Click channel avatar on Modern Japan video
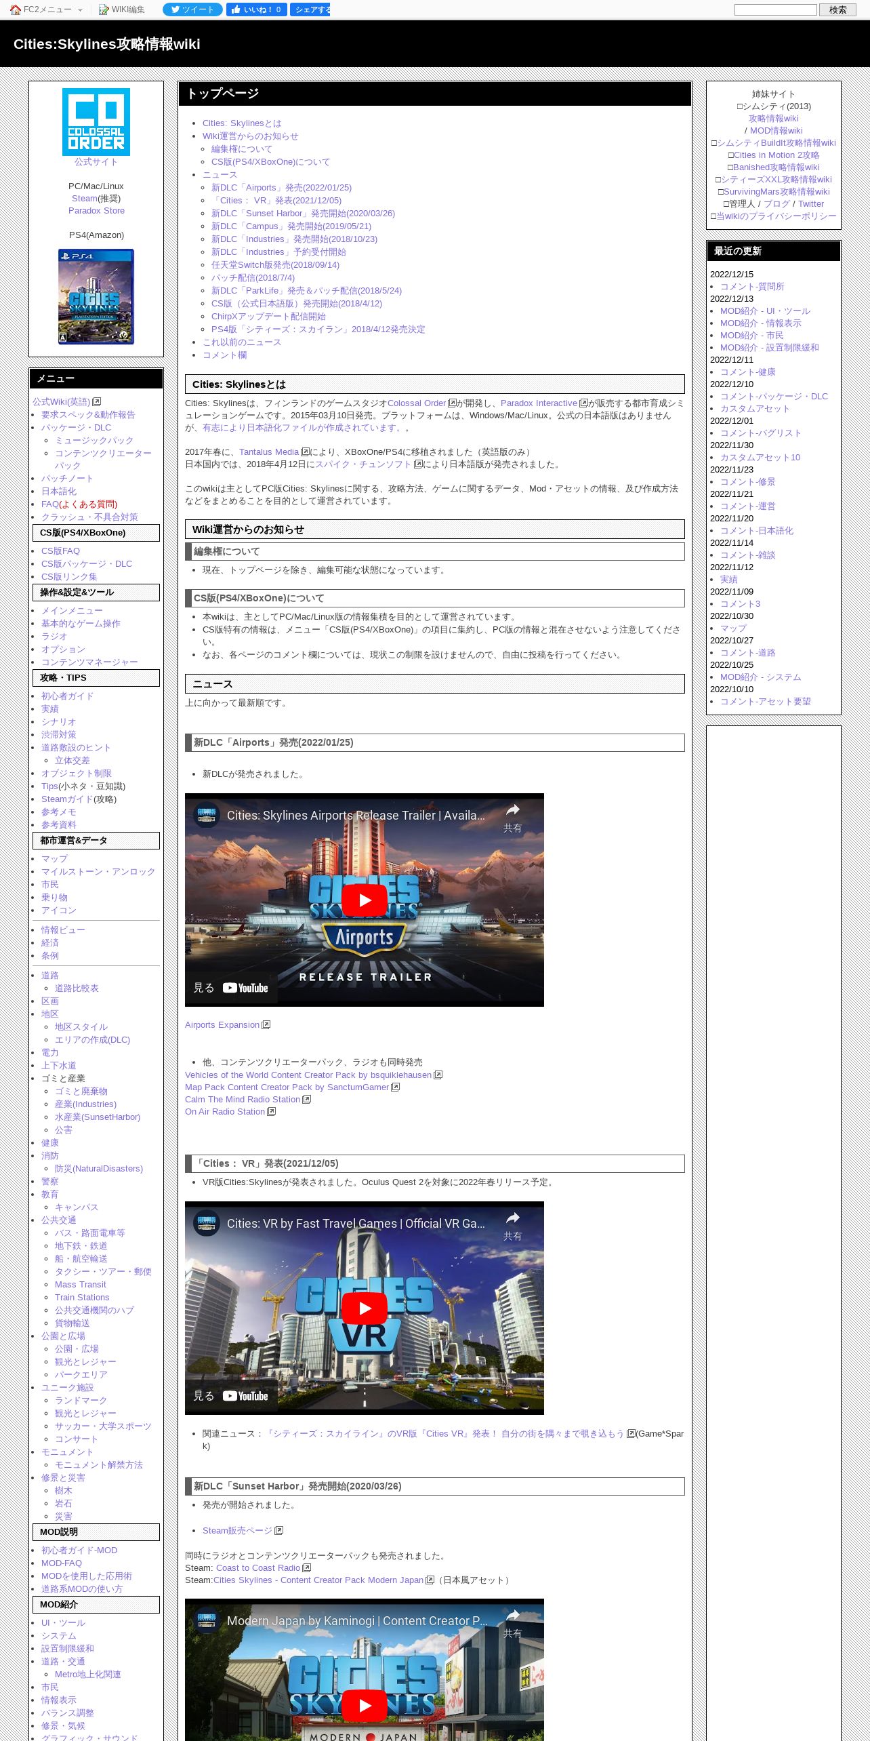 (206, 1620)
